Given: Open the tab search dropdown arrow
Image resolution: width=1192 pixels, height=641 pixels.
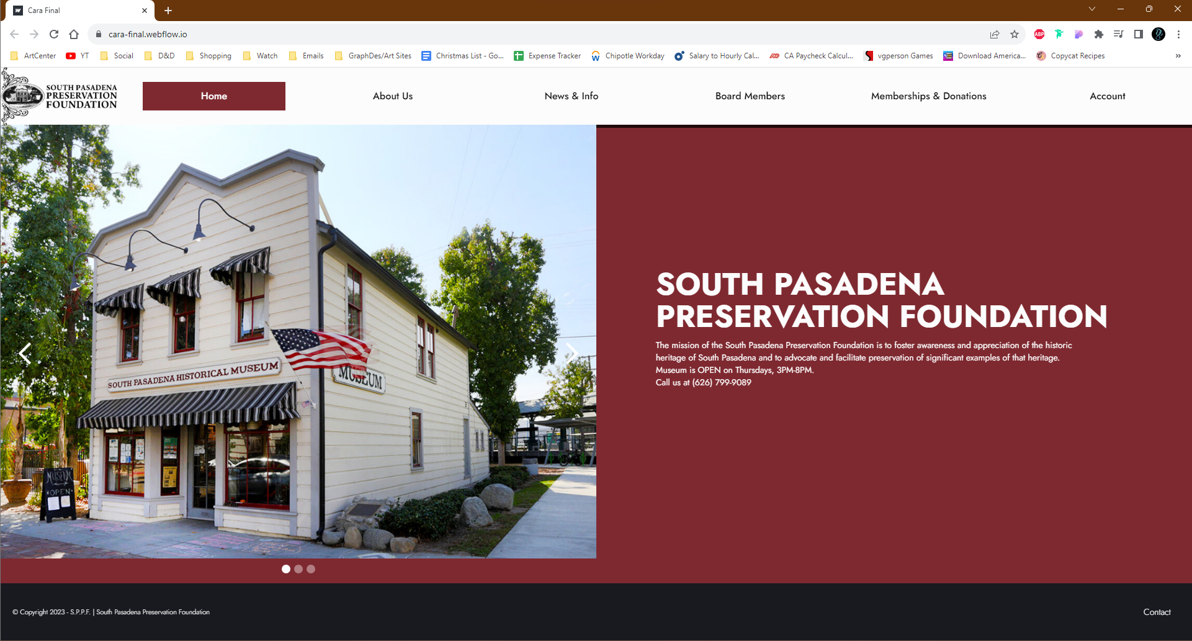Looking at the screenshot, I should pyautogui.click(x=1092, y=9).
